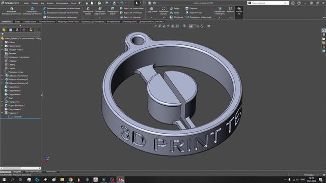Click the Rib tool (Ребро)
The image size is (326, 183).
(175, 8)
